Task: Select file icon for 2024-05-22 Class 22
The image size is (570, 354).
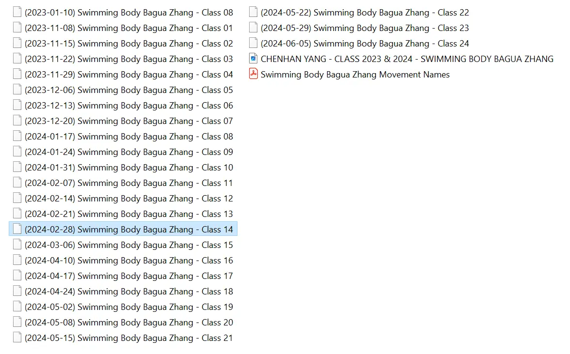Action: [x=253, y=13]
